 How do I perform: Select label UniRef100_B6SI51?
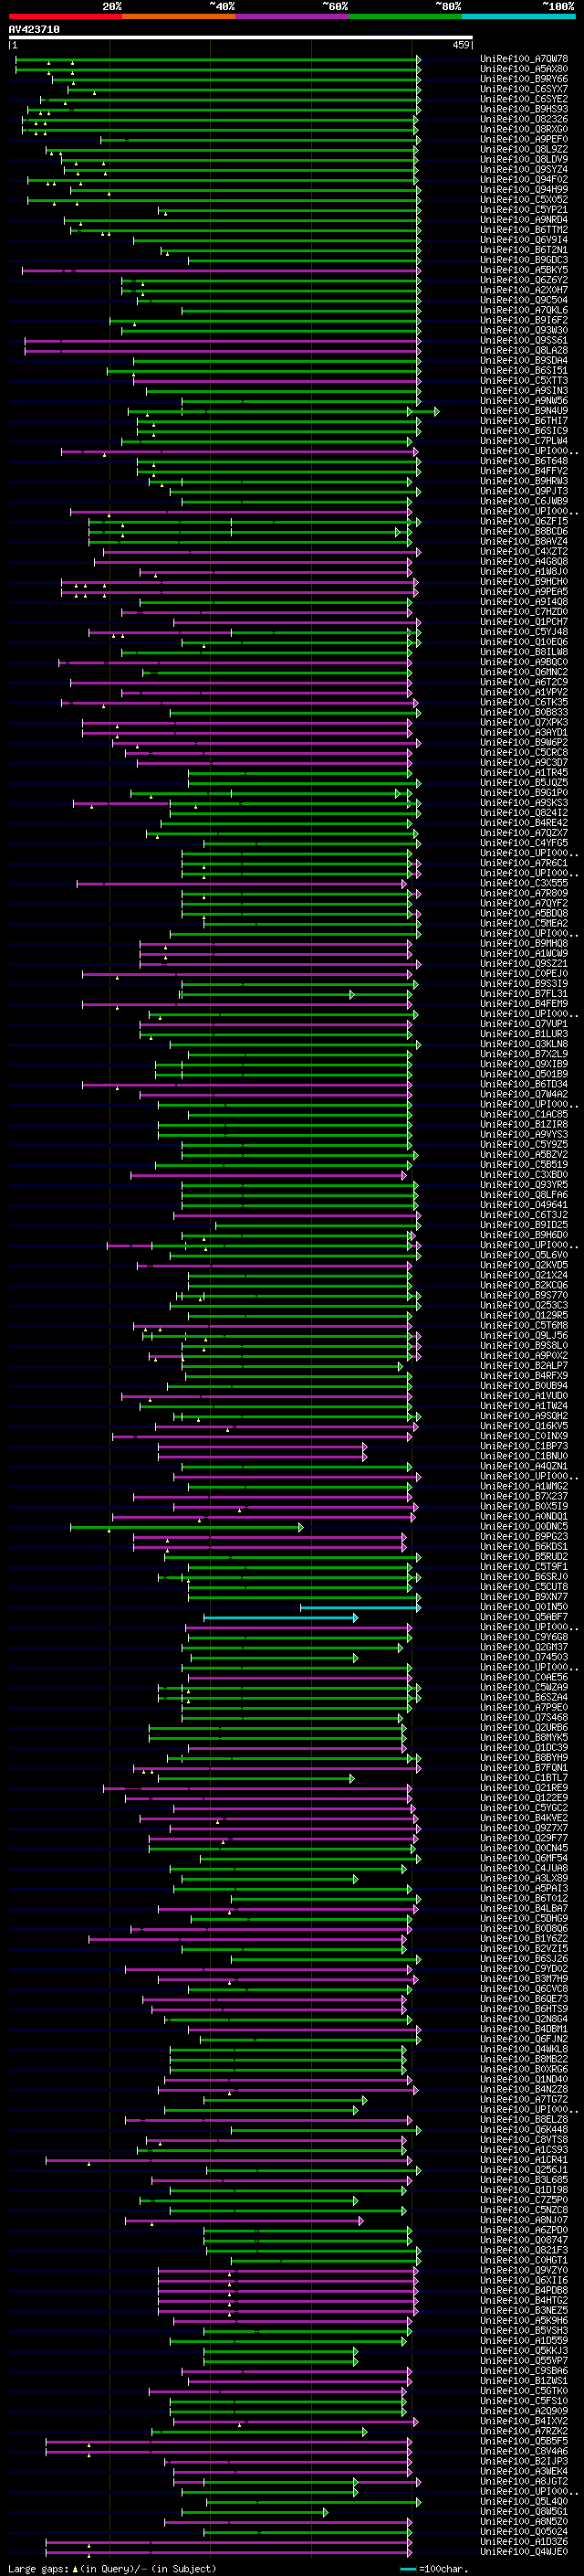click(524, 370)
